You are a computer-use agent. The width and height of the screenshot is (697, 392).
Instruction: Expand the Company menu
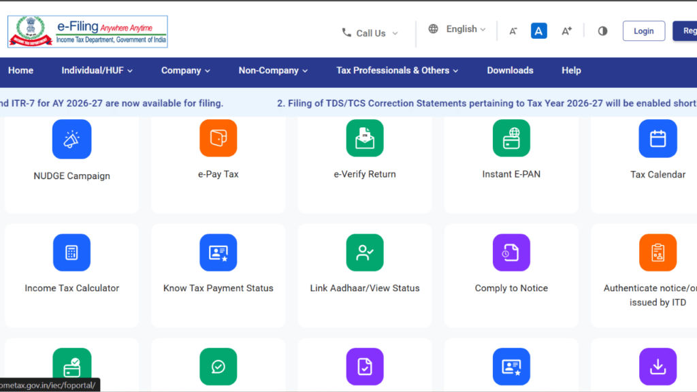point(185,71)
